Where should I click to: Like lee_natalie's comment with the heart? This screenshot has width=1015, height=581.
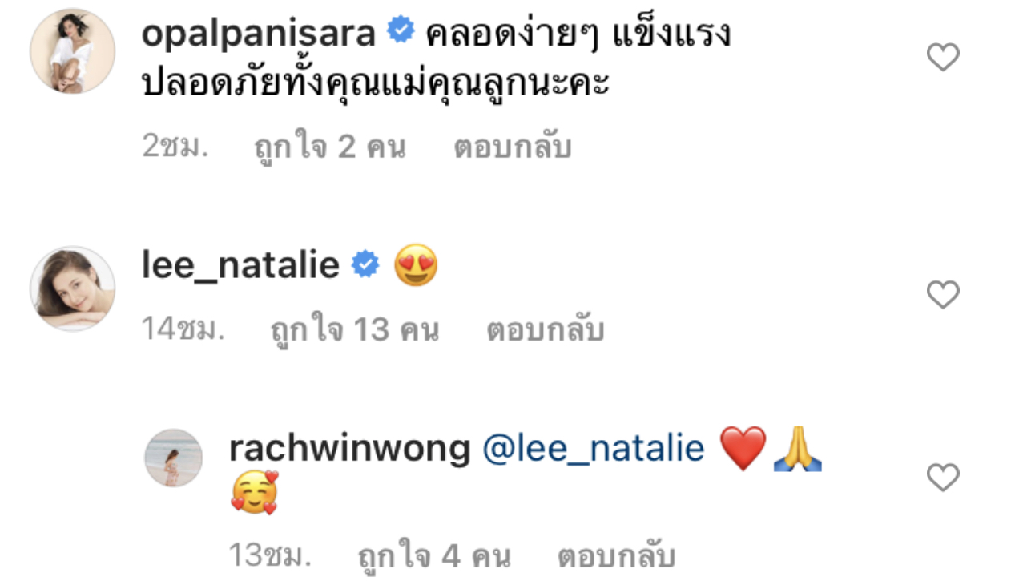[943, 295]
